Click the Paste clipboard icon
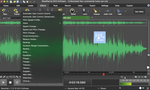This screenshot has width=150, height=90. pos(27,2)
